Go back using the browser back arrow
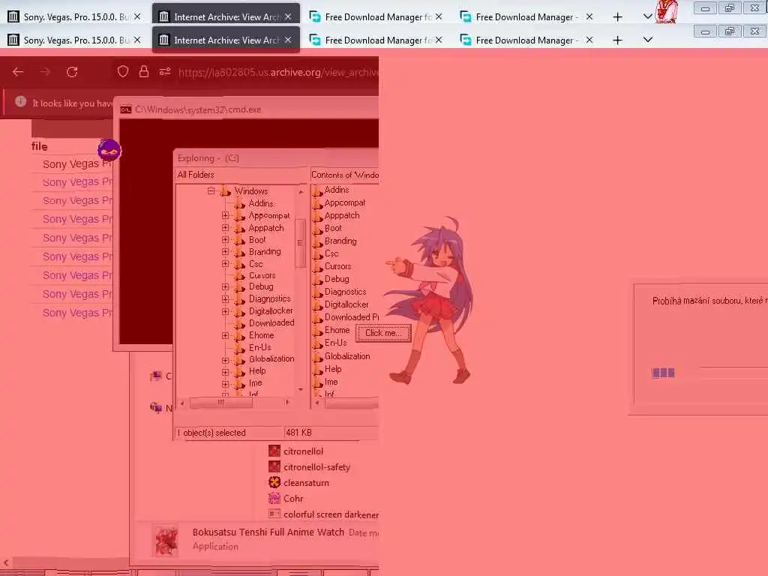This screenshot has height=576, width=768. [x=18, y=72]
